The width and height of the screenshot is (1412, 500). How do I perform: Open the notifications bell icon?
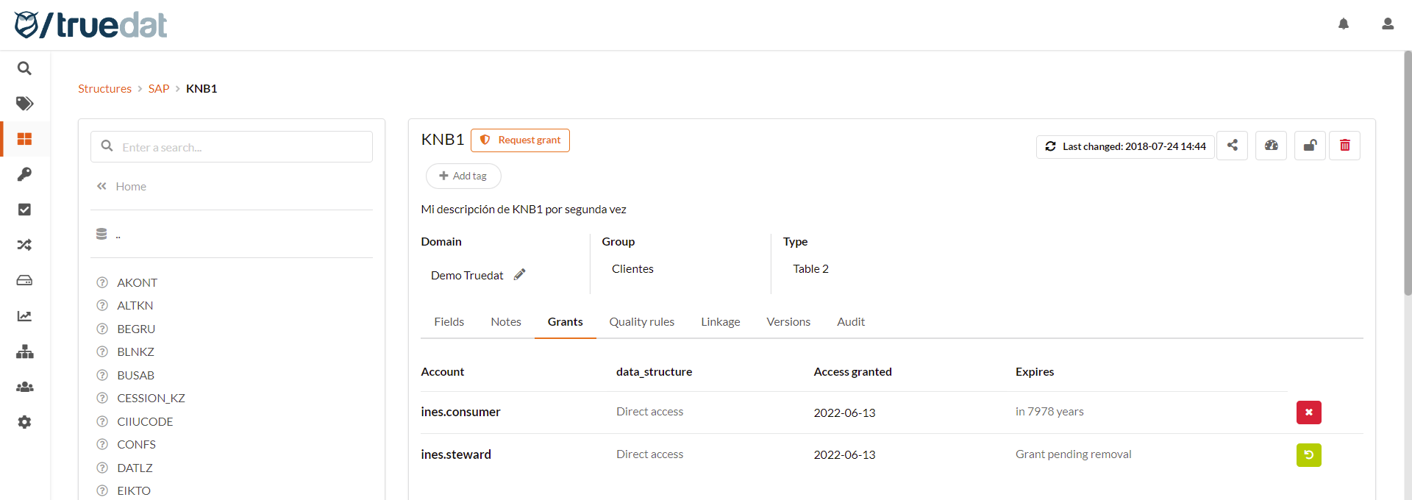(1343, 24)
